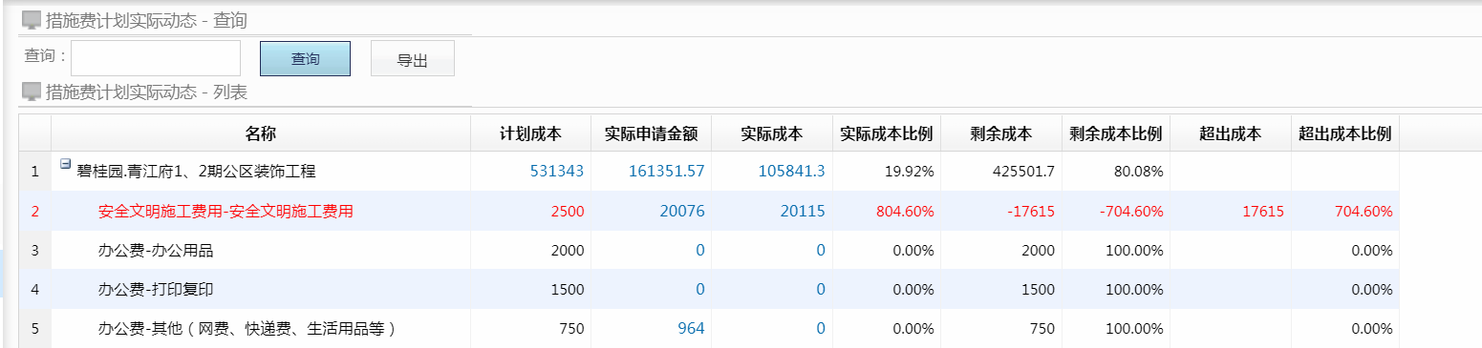Click the 剩余成本 column header
Image resolution: width=1482 pixels, height=348 pixels.
[x=1000, y=133]
